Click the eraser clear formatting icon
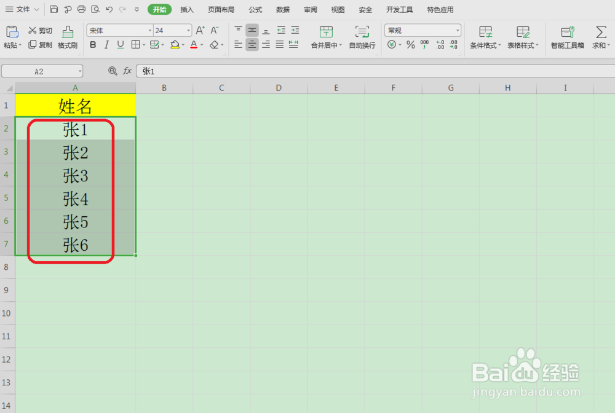Viewport: 615px width, 413px height. 214,45
